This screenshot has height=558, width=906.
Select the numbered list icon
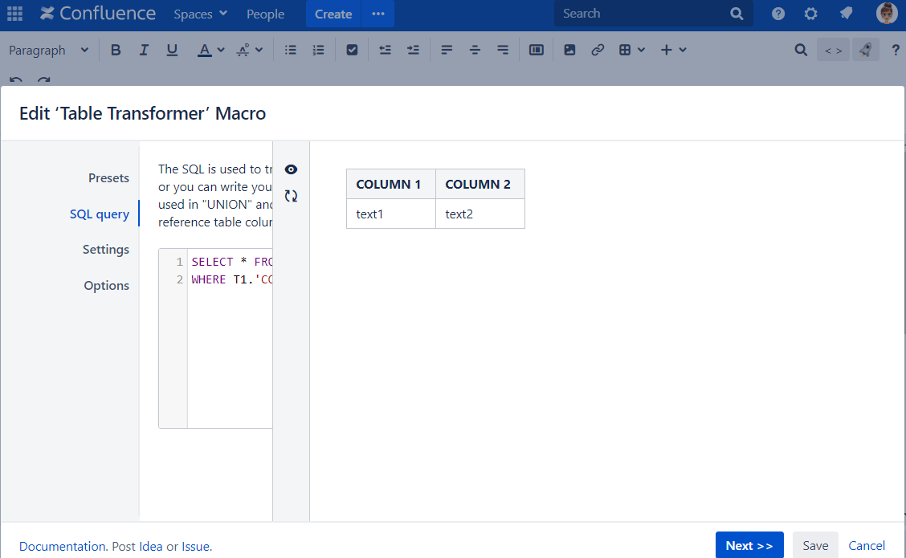tap(318, 49)
